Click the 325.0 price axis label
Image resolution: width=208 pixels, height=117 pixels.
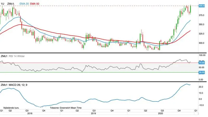pos(201,34)
